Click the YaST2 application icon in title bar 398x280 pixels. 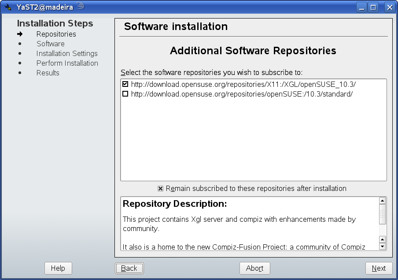click(x=8, y=7)
